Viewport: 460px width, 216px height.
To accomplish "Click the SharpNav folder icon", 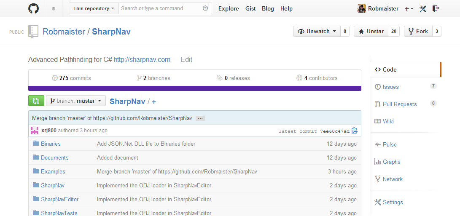I will pyautogui.click(x=36, y=185).
